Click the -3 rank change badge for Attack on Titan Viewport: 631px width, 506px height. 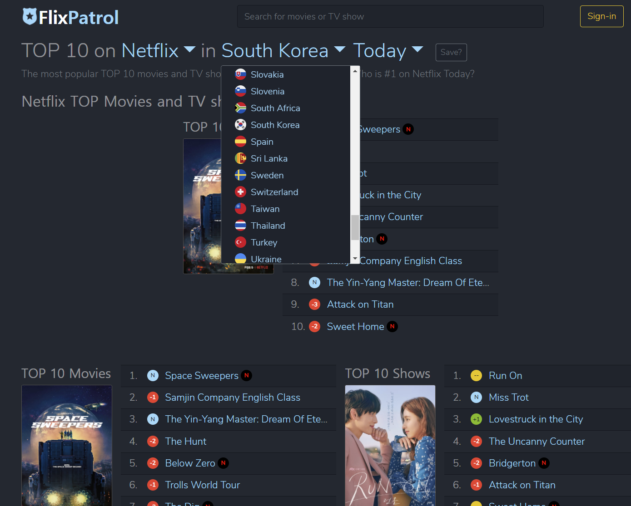click(x=314, y=305)
